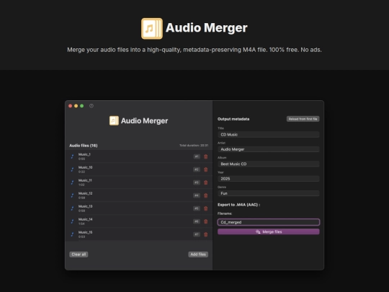Screen dimensions: 389x292
Task: Click the music note icon of Music_15
Action: 72,234
